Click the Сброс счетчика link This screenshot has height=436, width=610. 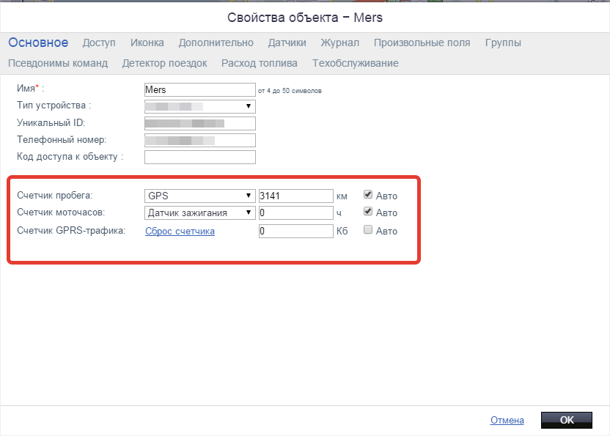click(180, 231)
